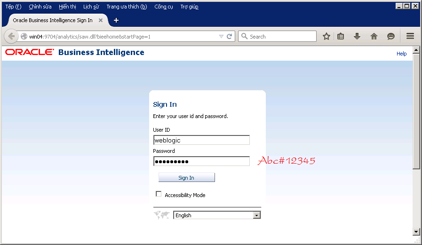This screenshot has width=422, height=245.
Task: Close the browser window
Action: 415,6
